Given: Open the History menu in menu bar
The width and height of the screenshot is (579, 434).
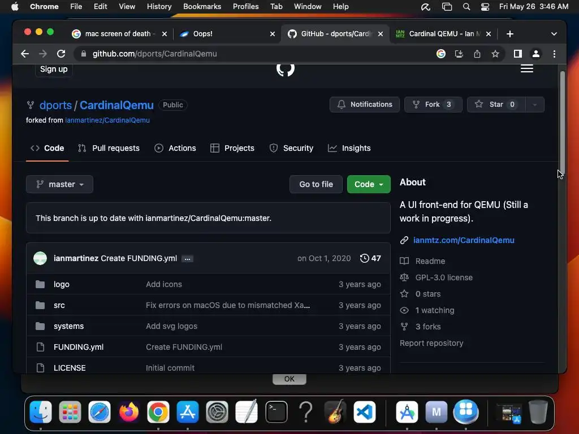Looking at the screenshot, I should click(x=159, y=7).
